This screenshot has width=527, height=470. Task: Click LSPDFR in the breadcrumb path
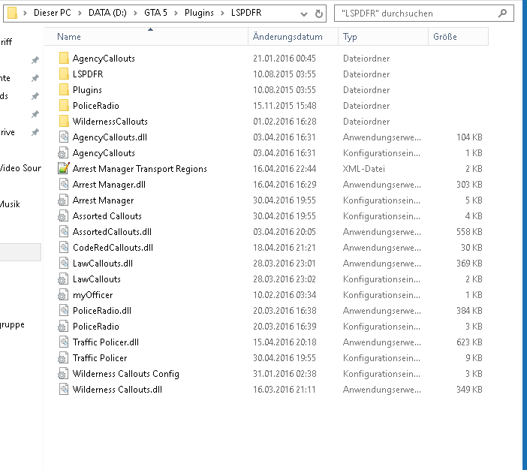point(246,13)
